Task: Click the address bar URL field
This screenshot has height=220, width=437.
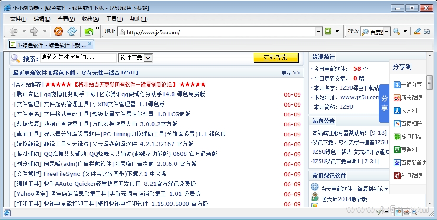Action: coord(220,32)
